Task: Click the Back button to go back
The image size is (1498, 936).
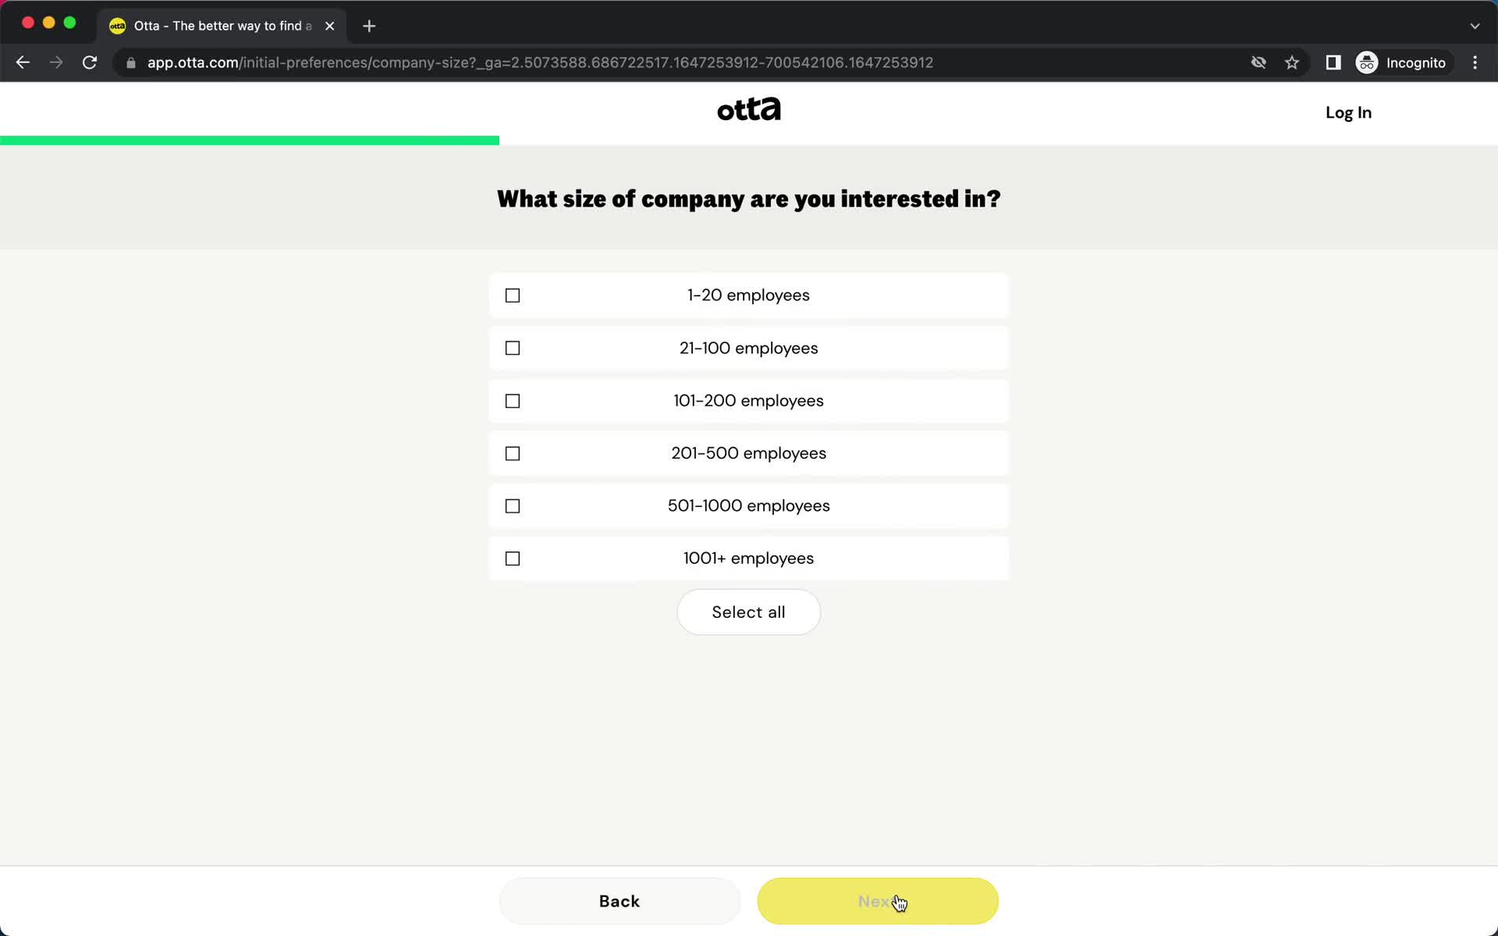Action: tap(619, 902)
